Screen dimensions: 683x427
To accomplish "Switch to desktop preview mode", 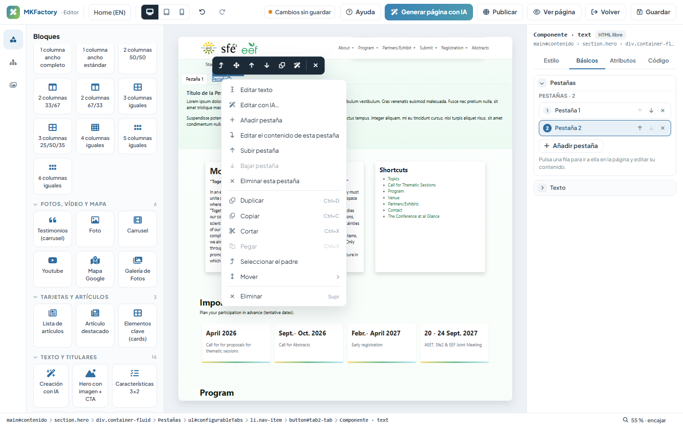I will pos(150,12).
